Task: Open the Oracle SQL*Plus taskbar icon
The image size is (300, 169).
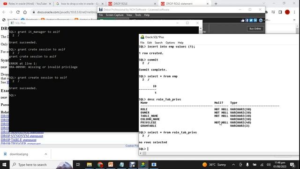Action: tap(143, 165)
